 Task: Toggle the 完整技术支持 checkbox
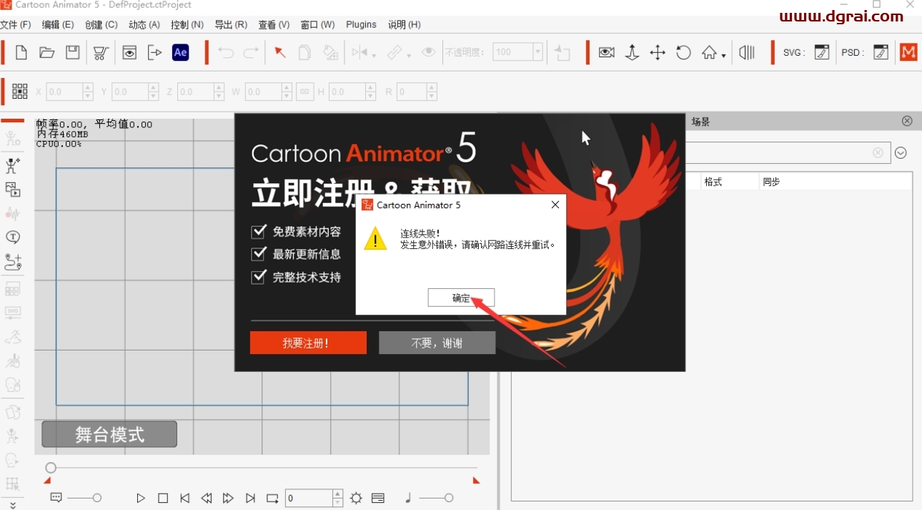click(x=258, y=277)
